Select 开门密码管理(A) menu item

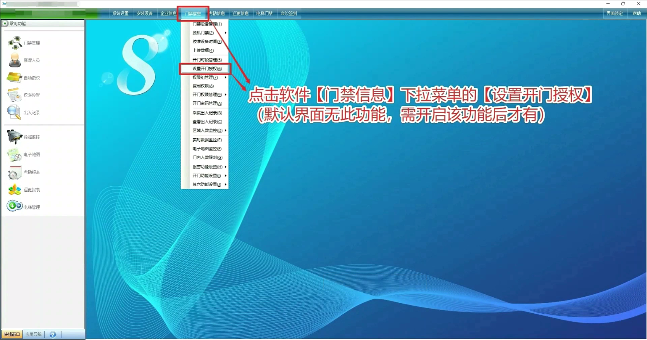(205, 103)
